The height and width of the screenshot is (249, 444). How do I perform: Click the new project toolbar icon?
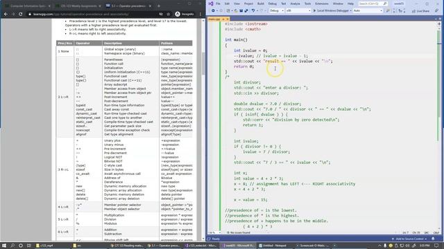(228, 11)
